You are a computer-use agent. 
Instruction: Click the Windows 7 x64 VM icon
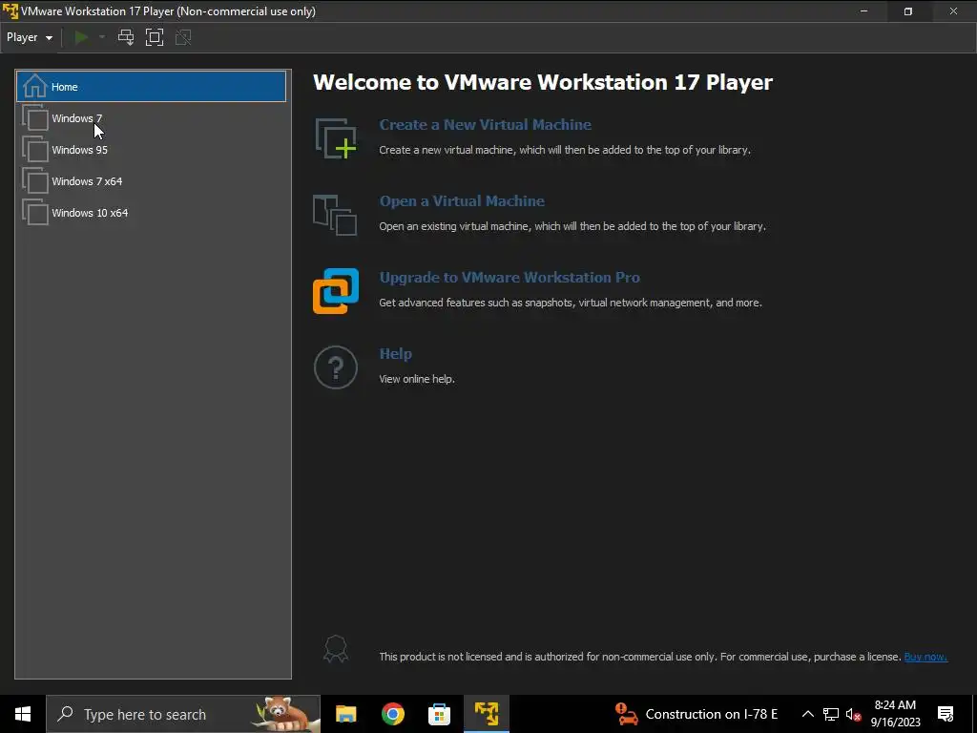pyautogui.click(x=35, y=180)
